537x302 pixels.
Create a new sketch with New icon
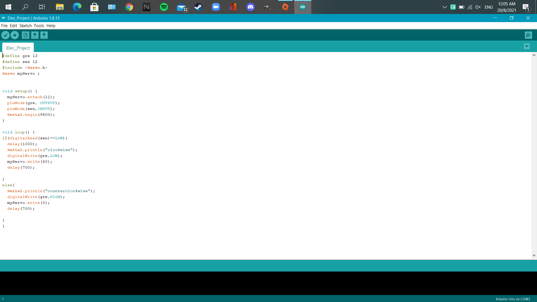(25, 35)
